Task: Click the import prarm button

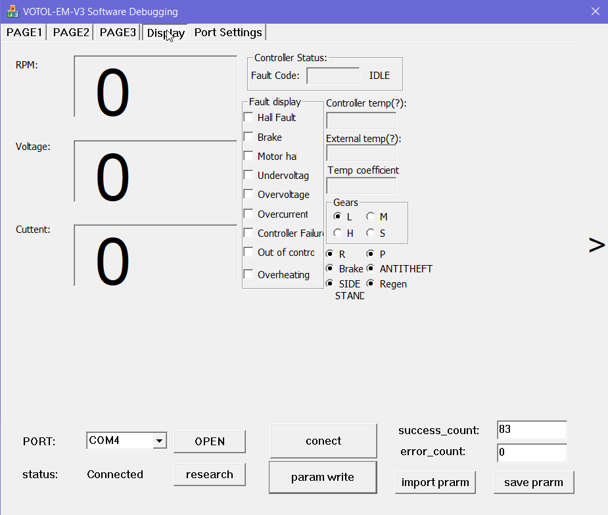Action: [435, 482]
